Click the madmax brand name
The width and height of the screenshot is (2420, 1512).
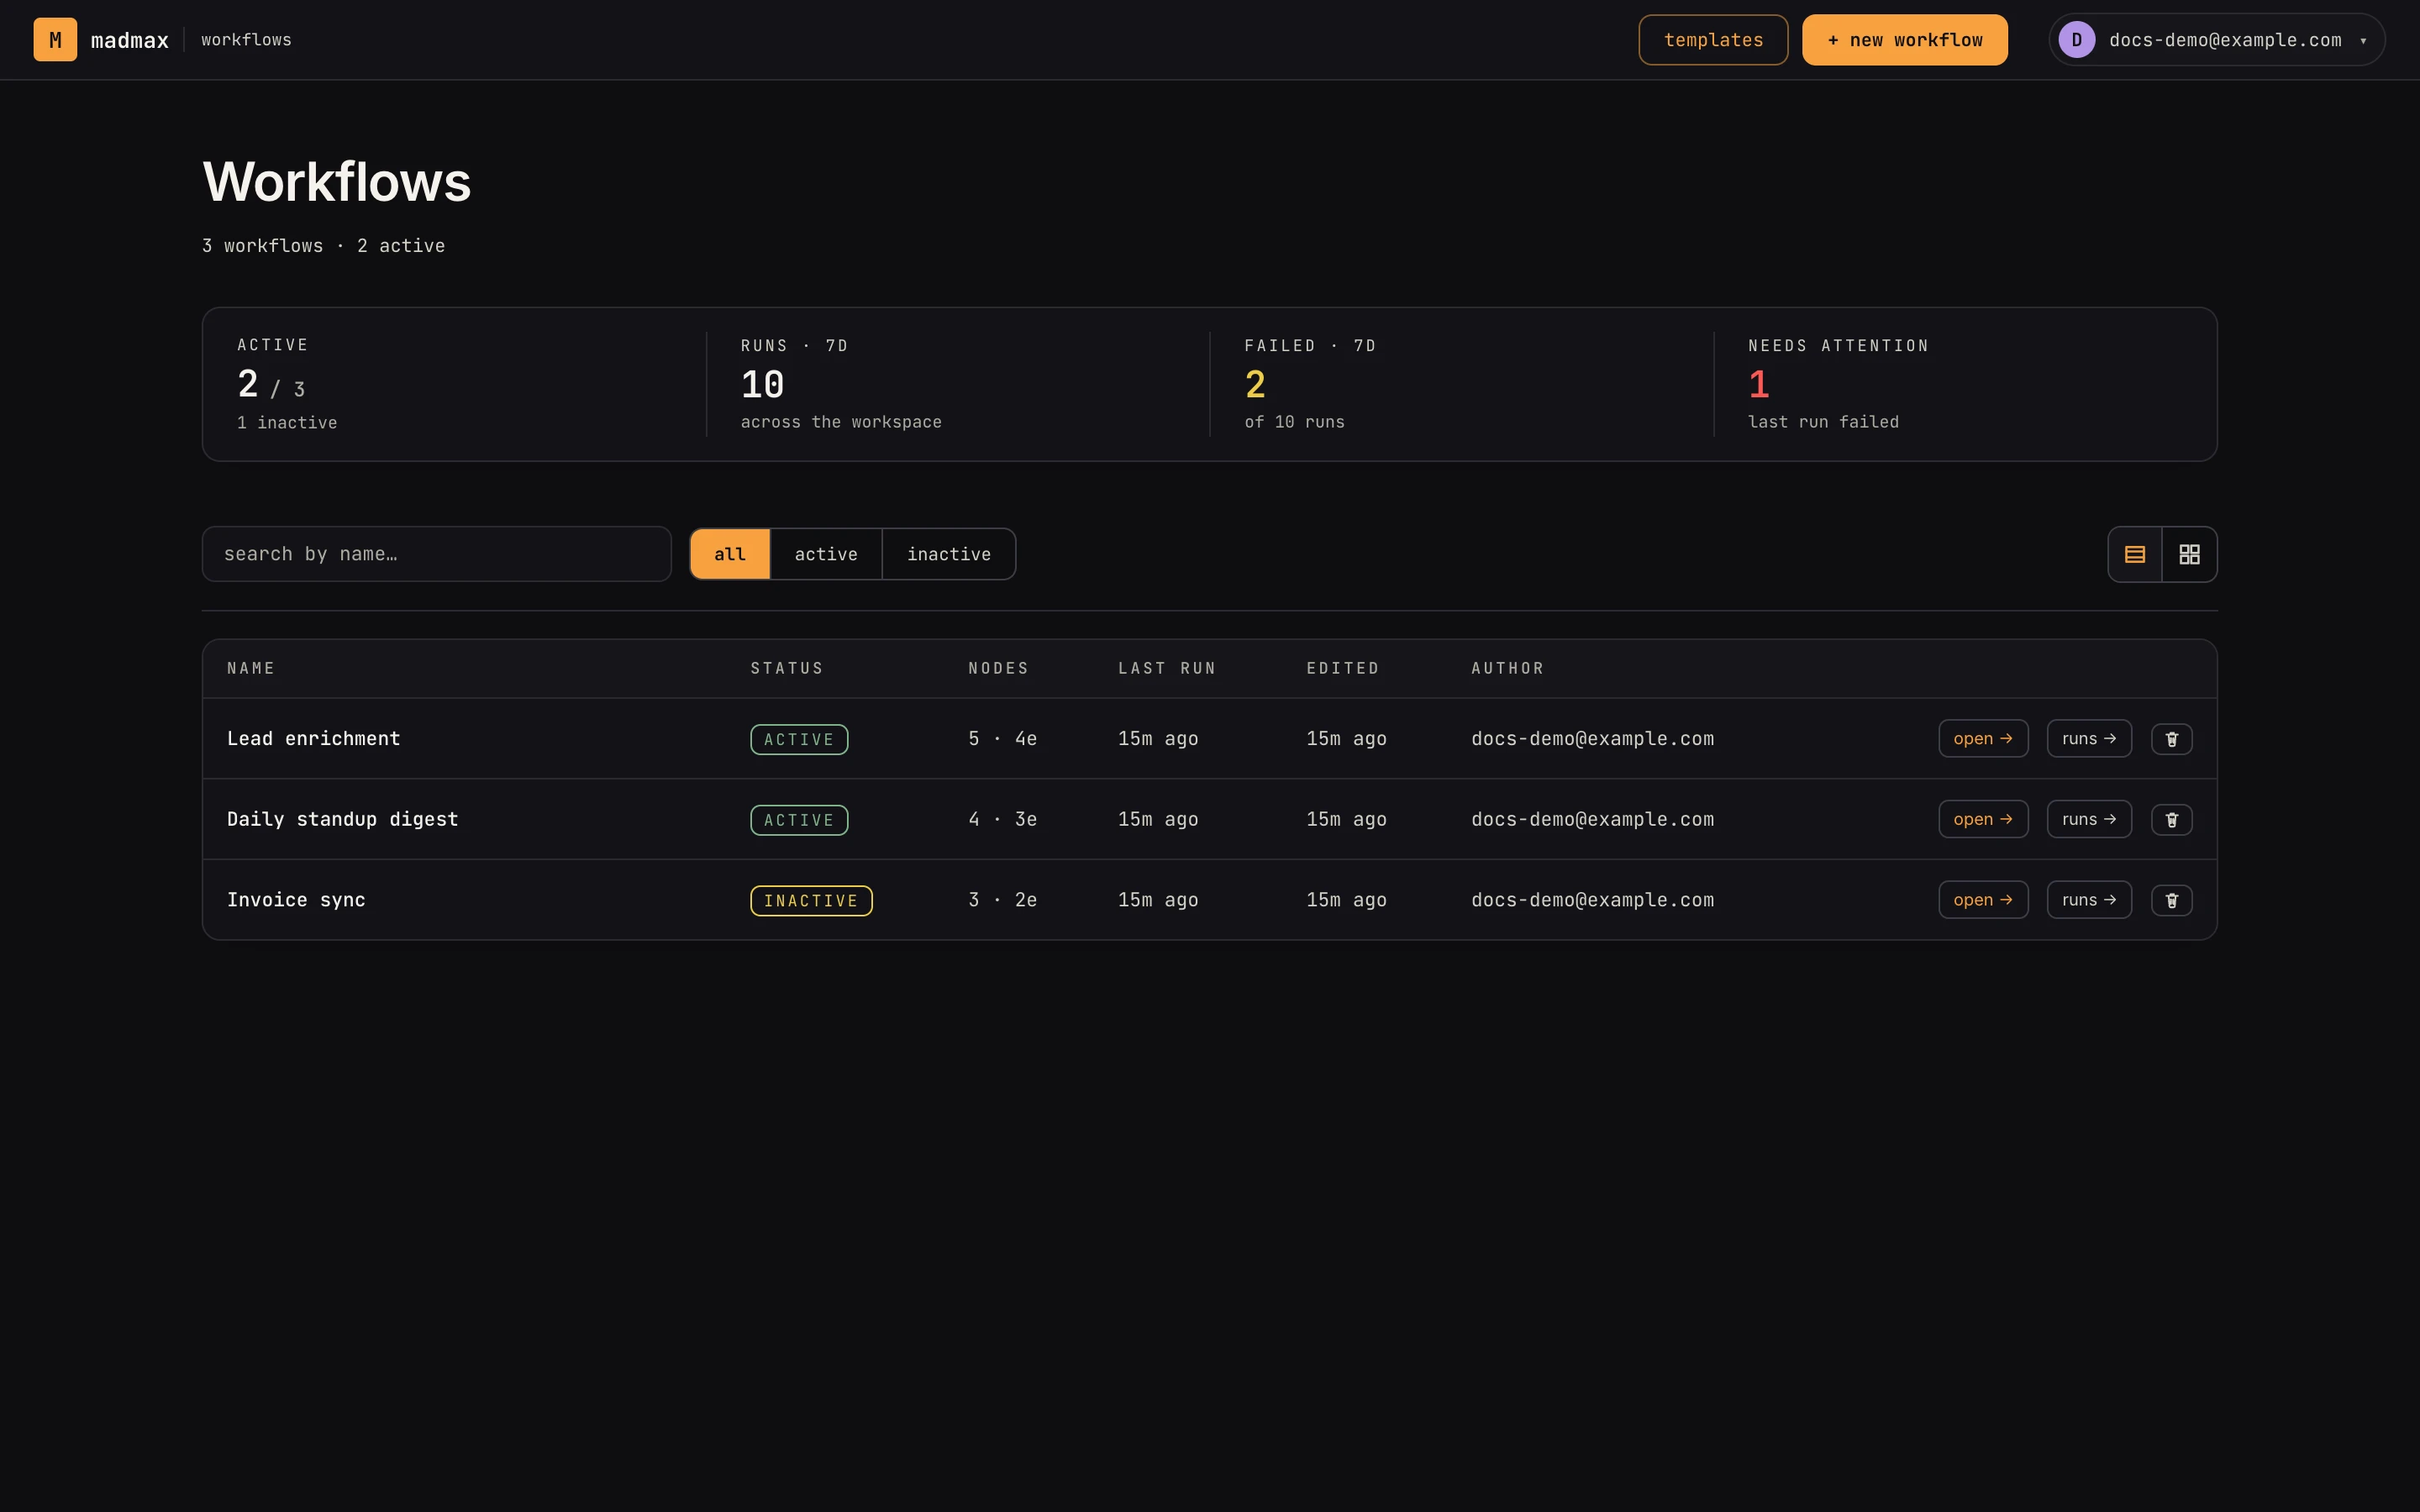(130, 41)
